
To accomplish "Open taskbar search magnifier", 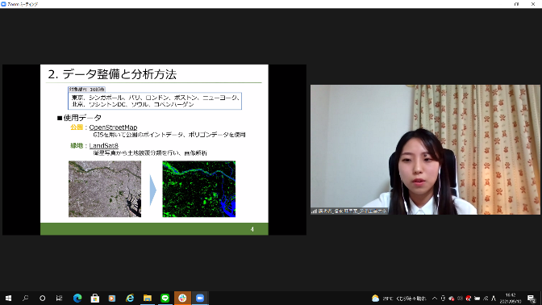I will [25, 298].
